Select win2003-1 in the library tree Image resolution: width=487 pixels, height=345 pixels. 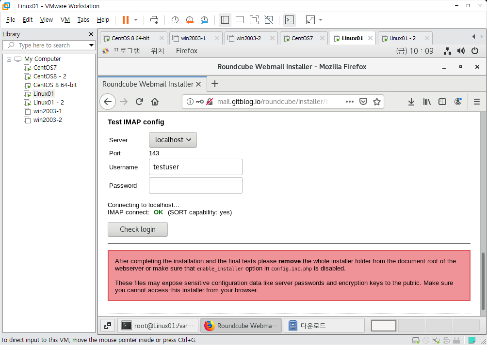click(47, 111)
